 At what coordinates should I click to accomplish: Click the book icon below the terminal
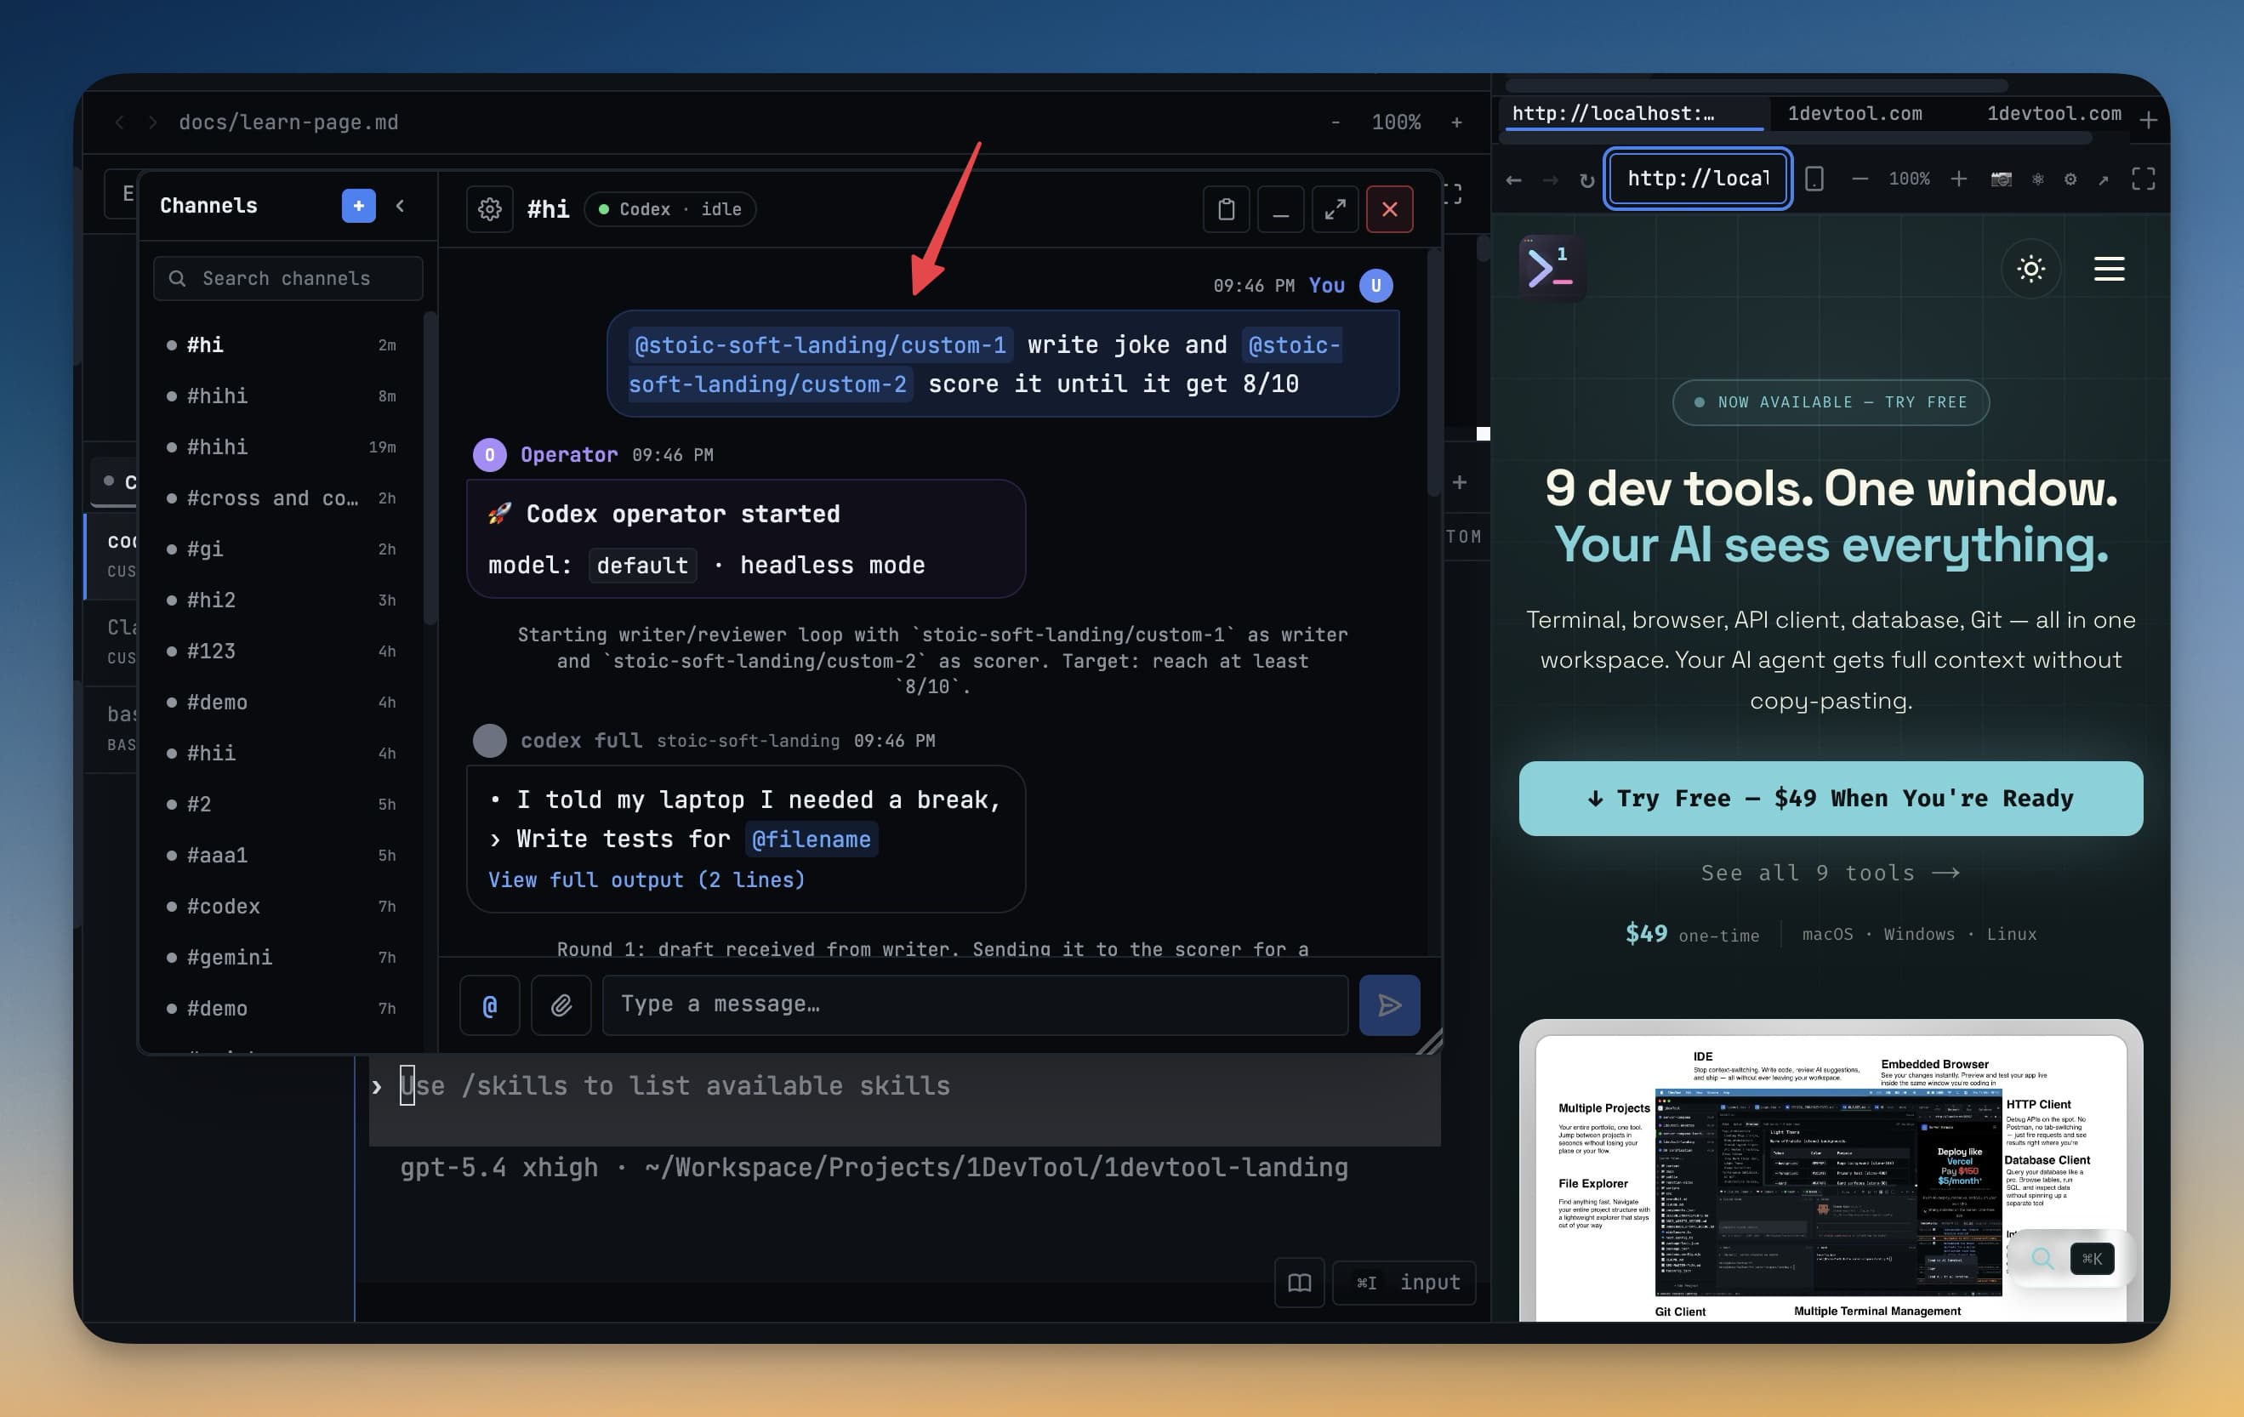[1299, 1283]
